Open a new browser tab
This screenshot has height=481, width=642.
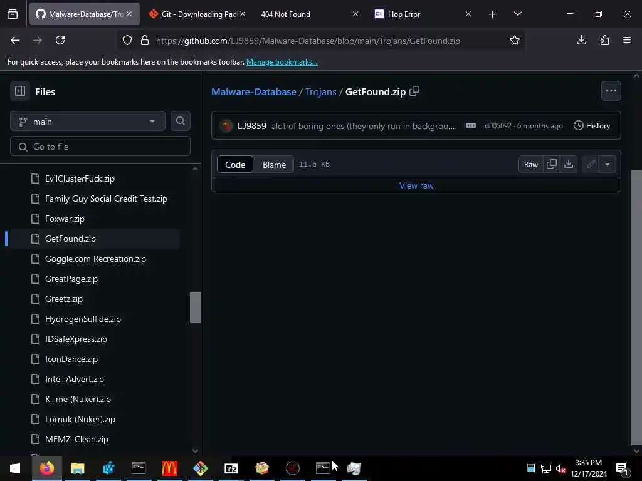[493, 14]
